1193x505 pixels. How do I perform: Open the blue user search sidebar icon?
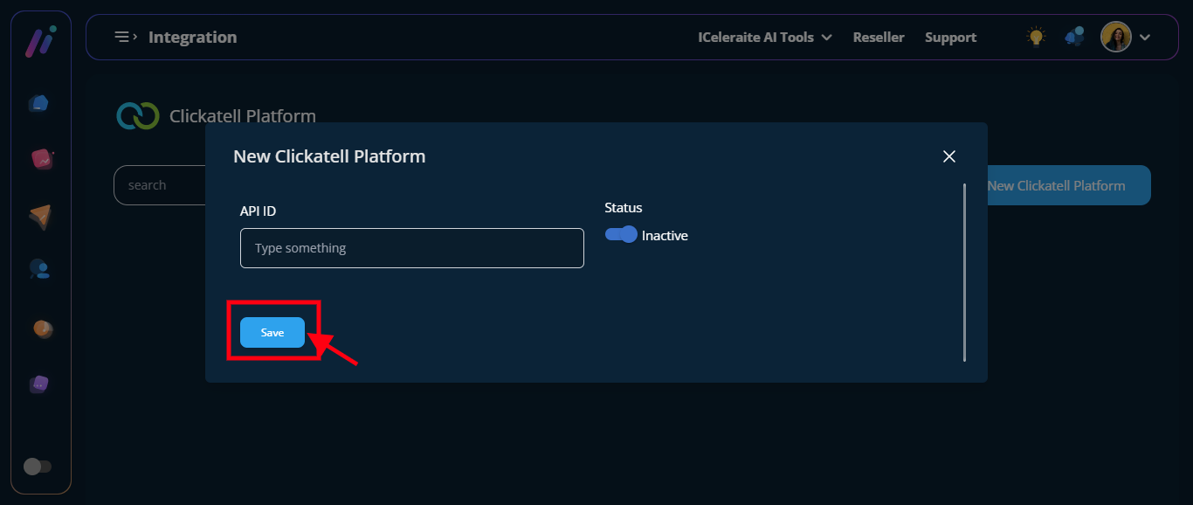39,270
